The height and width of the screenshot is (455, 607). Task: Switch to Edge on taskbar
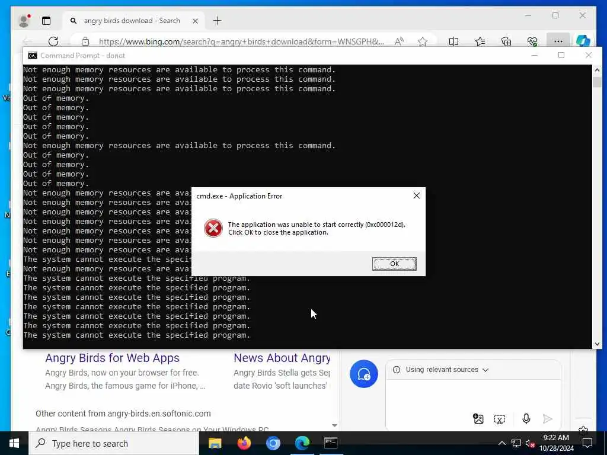(302, 443)
